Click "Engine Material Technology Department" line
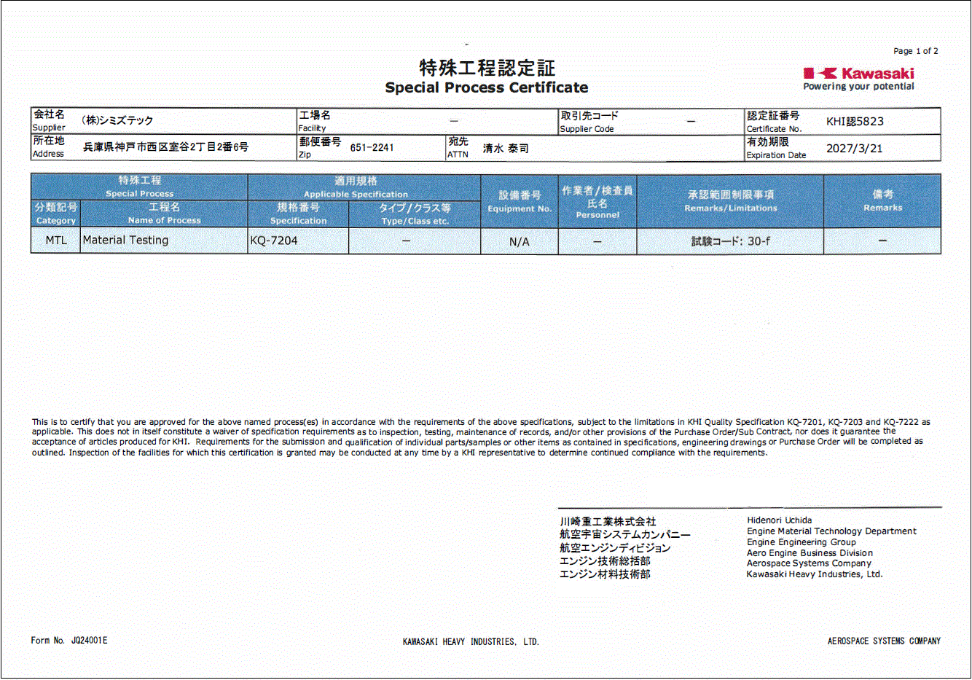972x680 pixels. (x=831, y=531)
